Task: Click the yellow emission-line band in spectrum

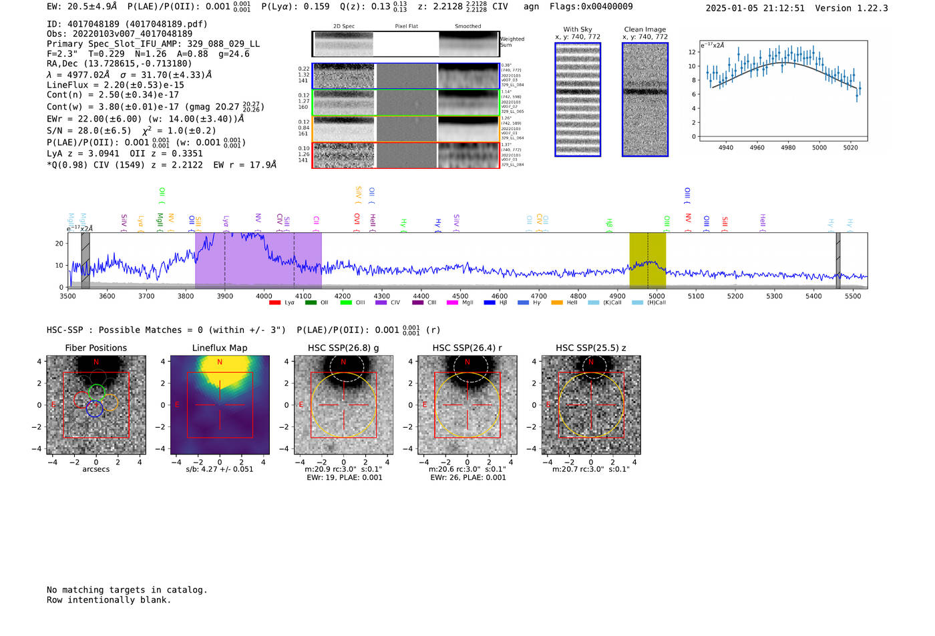Action: click(648, 260)
